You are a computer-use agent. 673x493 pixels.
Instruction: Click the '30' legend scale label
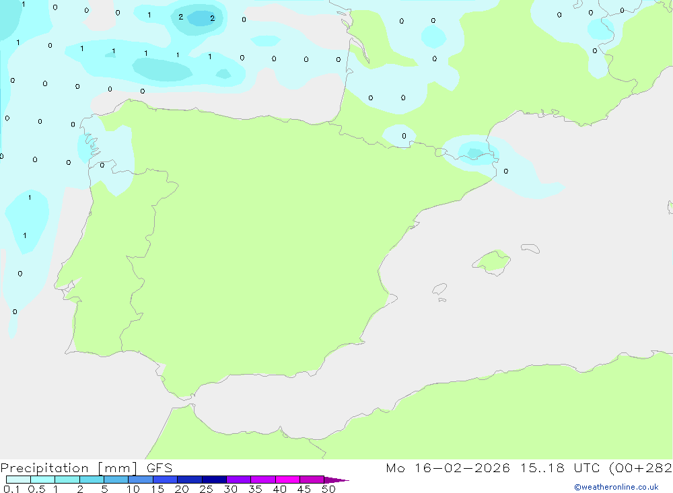tap(231, 489)
